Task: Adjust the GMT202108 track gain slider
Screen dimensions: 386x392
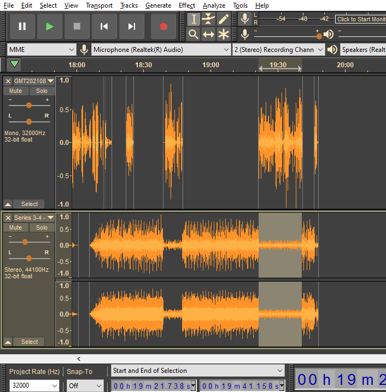Action: (x=29, y=106)
